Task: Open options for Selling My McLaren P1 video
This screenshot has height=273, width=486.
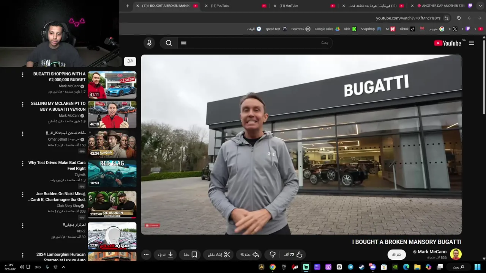Action: coord(22,104)
